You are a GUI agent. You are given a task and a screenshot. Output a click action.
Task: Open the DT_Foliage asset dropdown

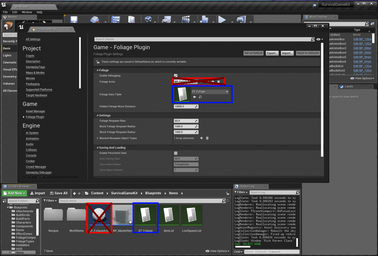[x=210, y=92]
